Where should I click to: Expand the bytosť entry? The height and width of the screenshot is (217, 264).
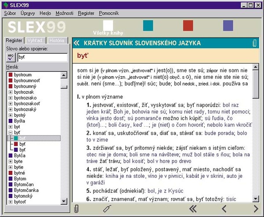click(11, 202)
